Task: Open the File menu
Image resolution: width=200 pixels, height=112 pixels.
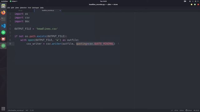Action: coord(8,8)
